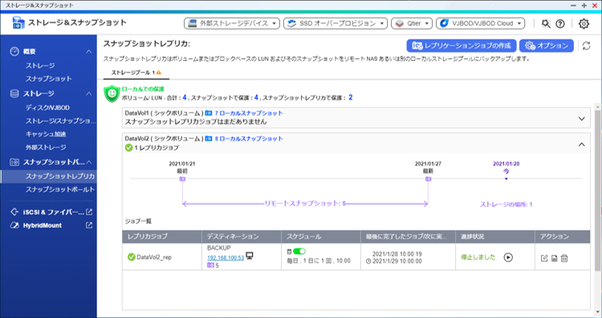Open ストレージ under 概要 in sidebar
The width and height of the screenshot is (602, 318).
[x=40, y=66]
